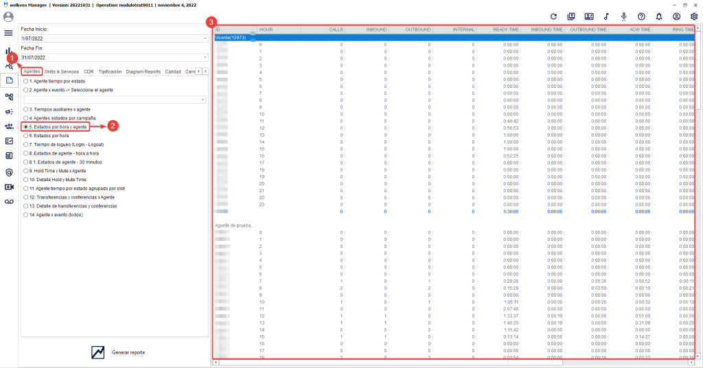Open the agent selection combo box
This screenshot has height=368, width=703.
click(115, 100)
